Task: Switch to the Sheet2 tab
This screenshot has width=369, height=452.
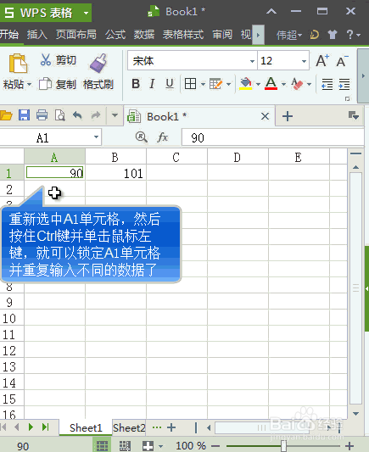Action: coord(129,427)
